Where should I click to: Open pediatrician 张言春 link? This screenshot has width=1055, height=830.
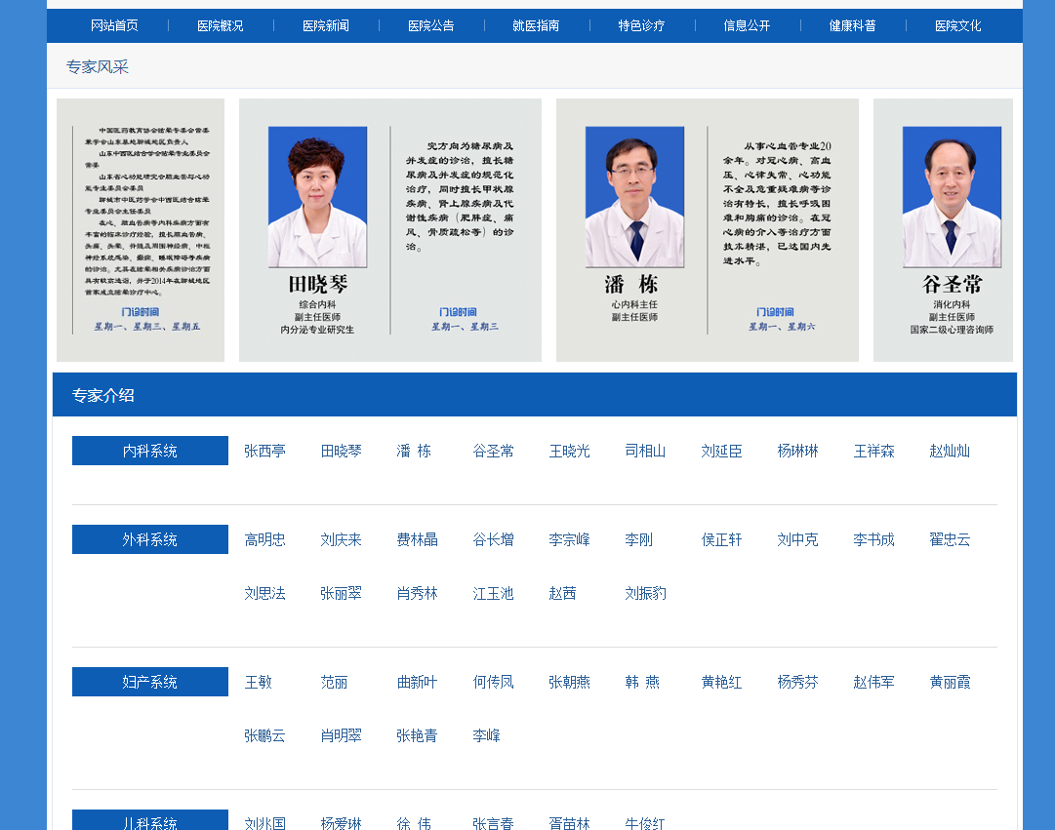pos(493,823)
